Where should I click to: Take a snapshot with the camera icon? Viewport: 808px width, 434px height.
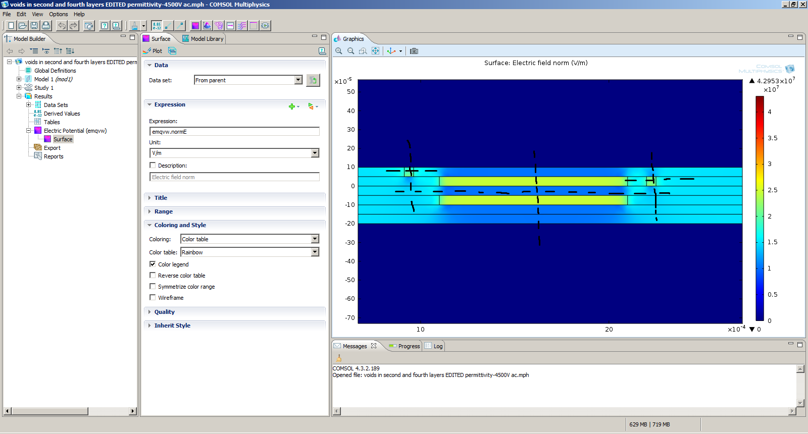coord(414,51)
